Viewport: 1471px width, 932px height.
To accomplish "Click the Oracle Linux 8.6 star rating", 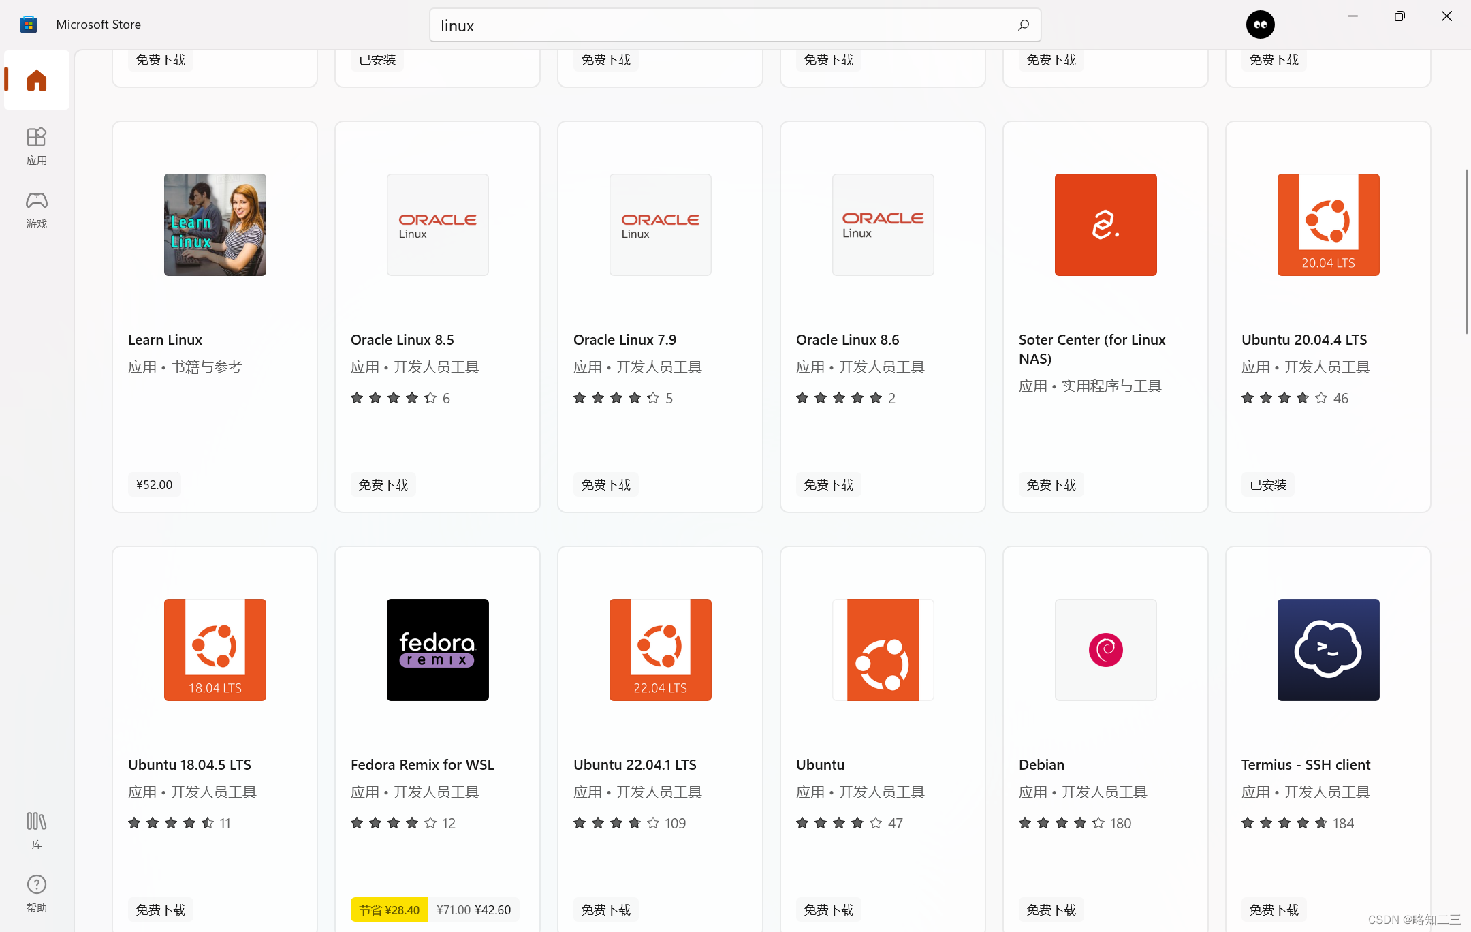I will click(x=839, y=398).
